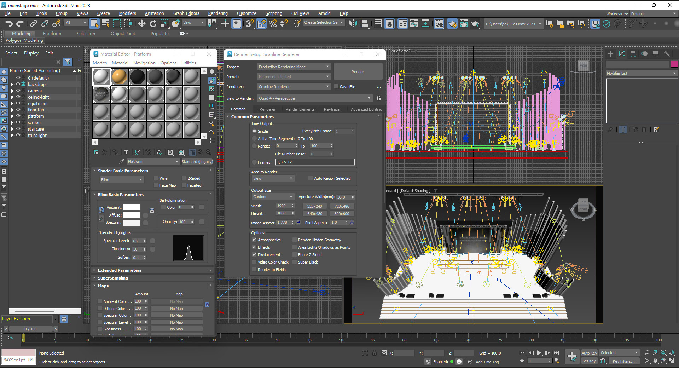This screenshot has height=368, width=679.
Task: Pick material from object eyedropper
Action: (122, 161)
